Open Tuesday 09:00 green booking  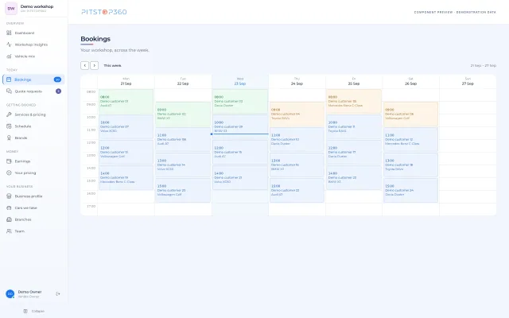pos(183,114)
